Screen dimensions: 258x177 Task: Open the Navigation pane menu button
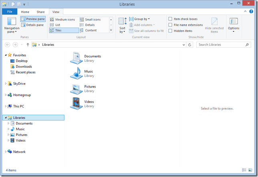point(12,25)
